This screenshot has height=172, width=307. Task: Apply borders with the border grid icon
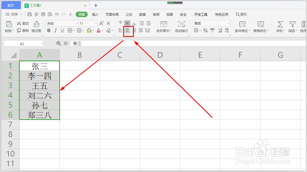pyautogui.click(x=70, y=30)
